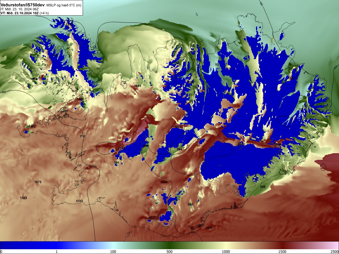Click the 1382 height label on map

click(291, 78)
